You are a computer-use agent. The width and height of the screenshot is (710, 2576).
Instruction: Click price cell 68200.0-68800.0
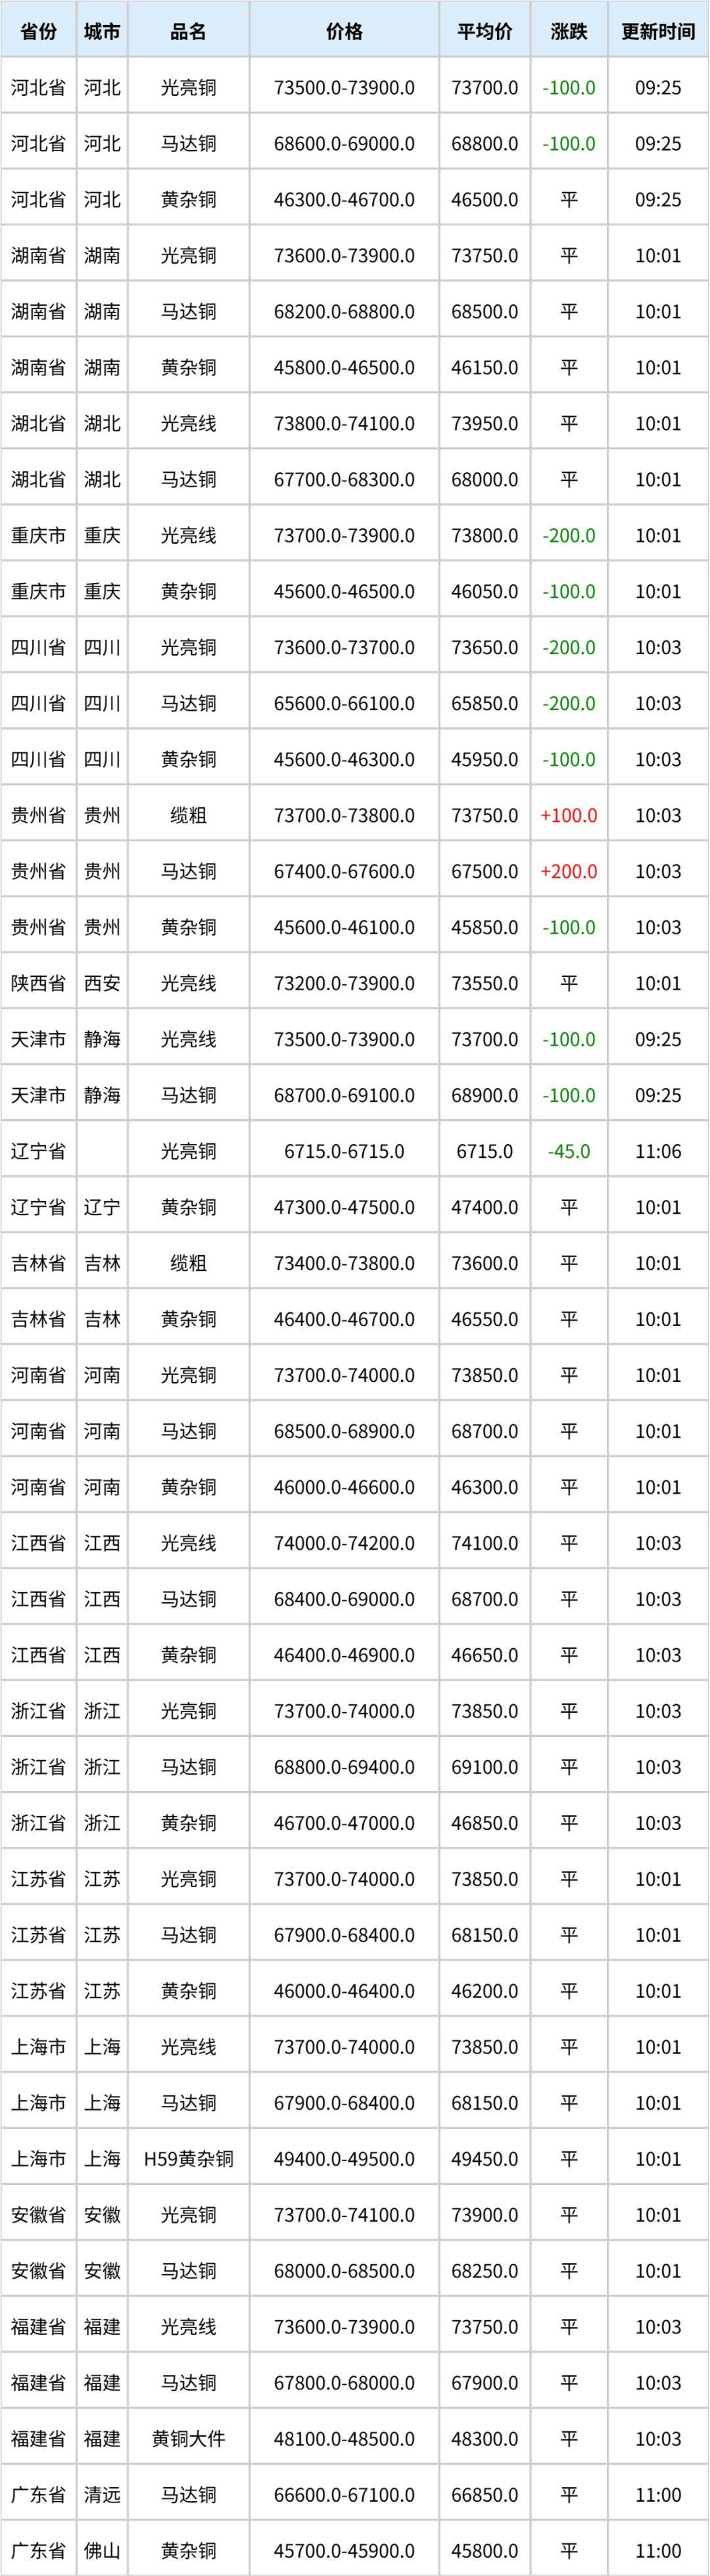tap(344, 312)
